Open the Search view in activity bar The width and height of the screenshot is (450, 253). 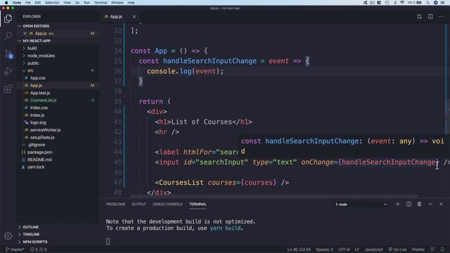tap(8, 36)
